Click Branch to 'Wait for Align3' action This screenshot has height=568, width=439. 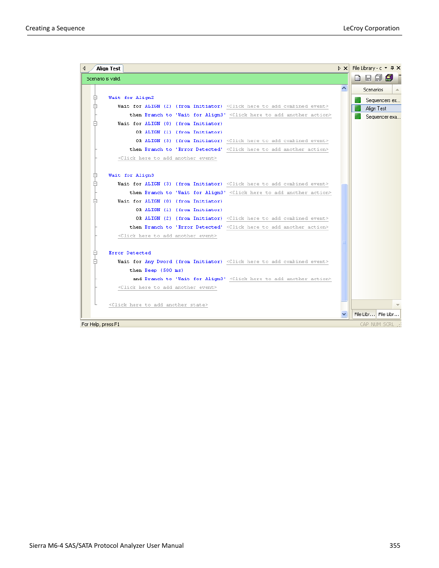[x=185, y=115]
